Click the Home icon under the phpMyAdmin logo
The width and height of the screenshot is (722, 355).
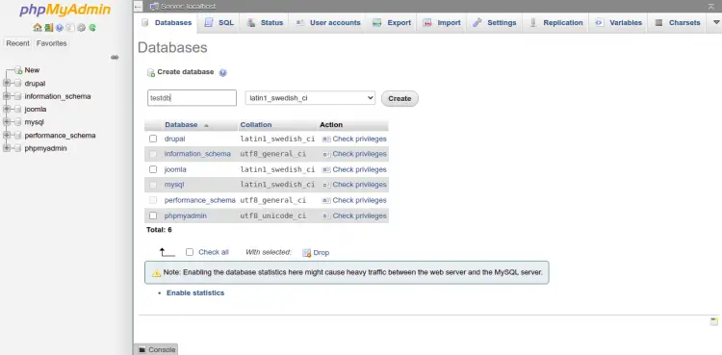tap(38, 28)
